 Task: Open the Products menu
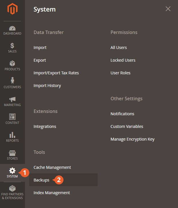point(12,66)
